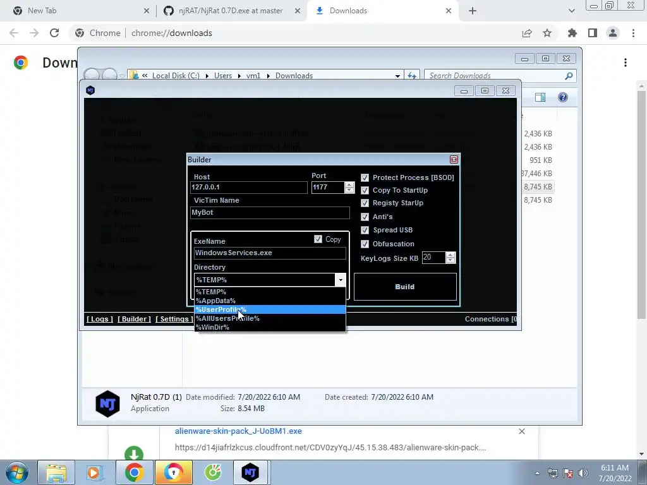
Task: Pick %AllUsersProfile% from directory list
Action: 270,318
